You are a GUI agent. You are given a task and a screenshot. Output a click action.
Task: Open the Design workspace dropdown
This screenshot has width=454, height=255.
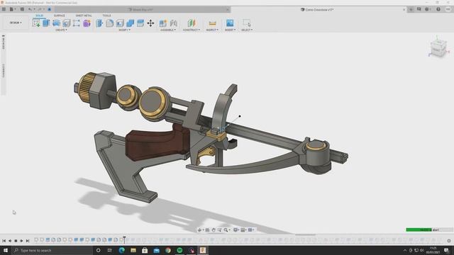point(16,23)
